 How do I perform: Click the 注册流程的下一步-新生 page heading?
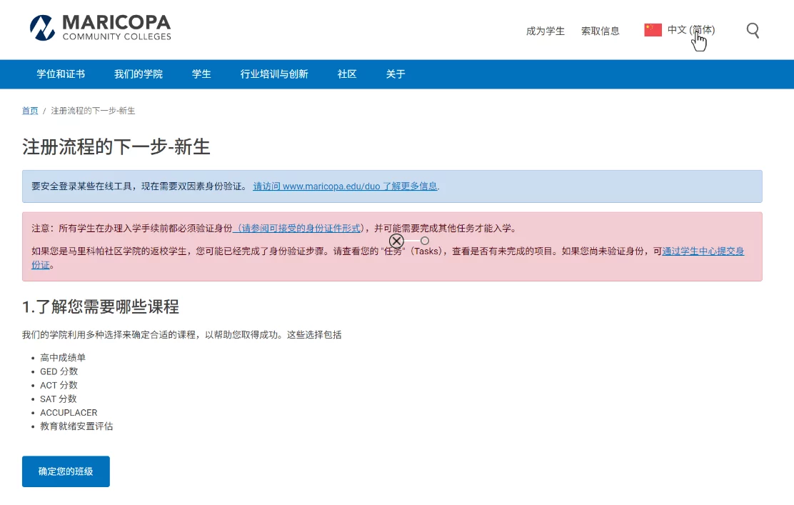point(116,147)
